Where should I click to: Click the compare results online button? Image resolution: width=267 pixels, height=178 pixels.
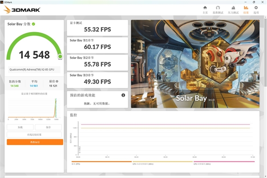pos(34,134)
